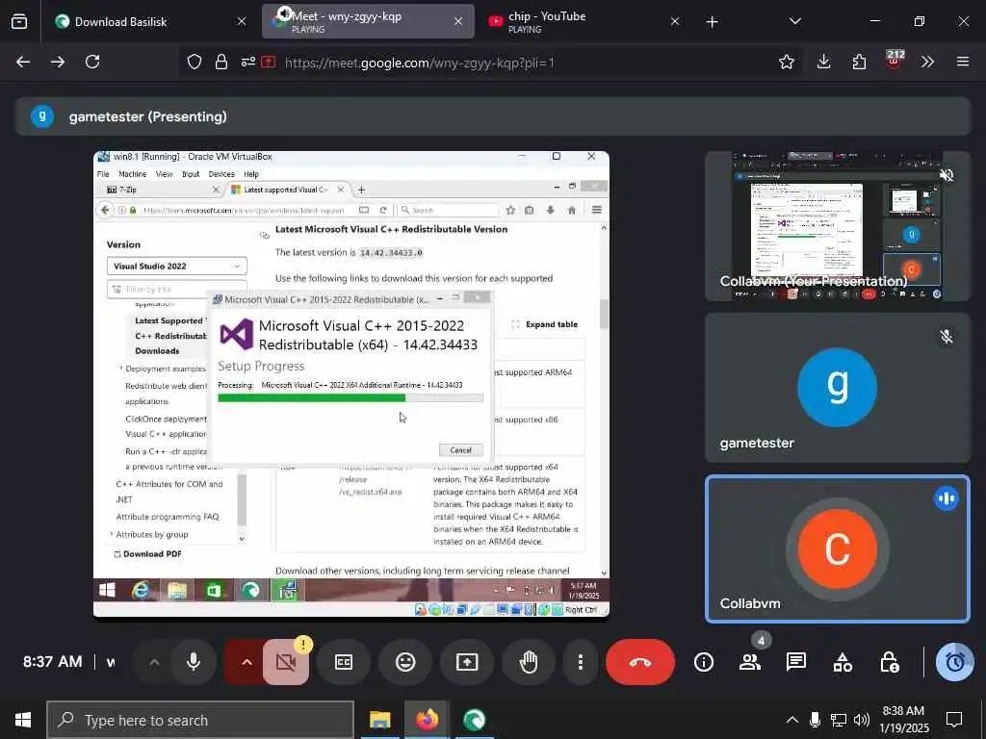
Task: Toggle the Meet microphone button
Action: click(x=194, y=662)
